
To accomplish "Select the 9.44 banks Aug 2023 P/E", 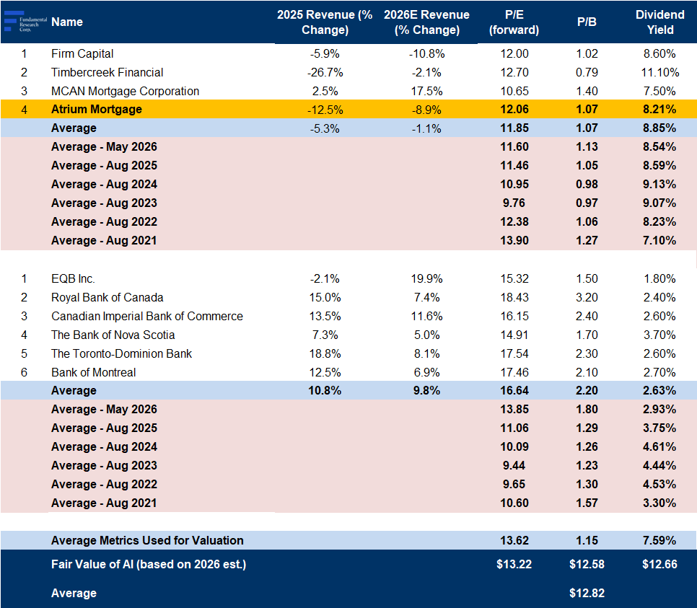I will (514, 465).
